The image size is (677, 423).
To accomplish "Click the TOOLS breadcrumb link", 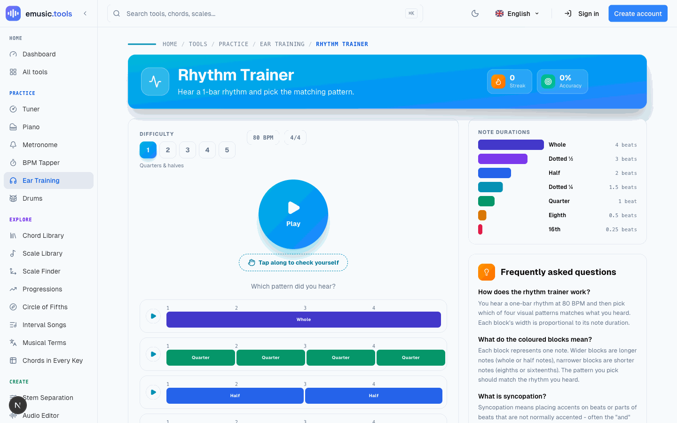I will pyautogui.click(x=198, y=44).
